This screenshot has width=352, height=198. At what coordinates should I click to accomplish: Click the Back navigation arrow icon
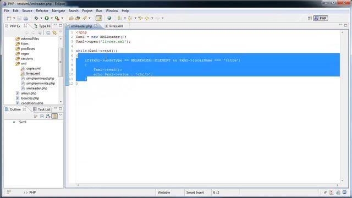pos(147,18)
